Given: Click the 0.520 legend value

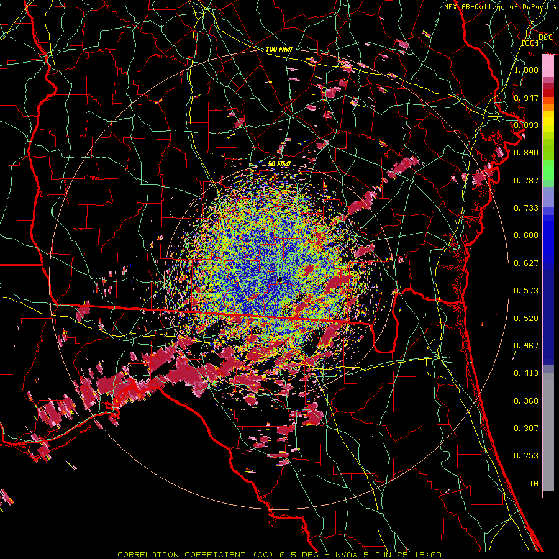Looking at the screenshot, I should (526, 318).
